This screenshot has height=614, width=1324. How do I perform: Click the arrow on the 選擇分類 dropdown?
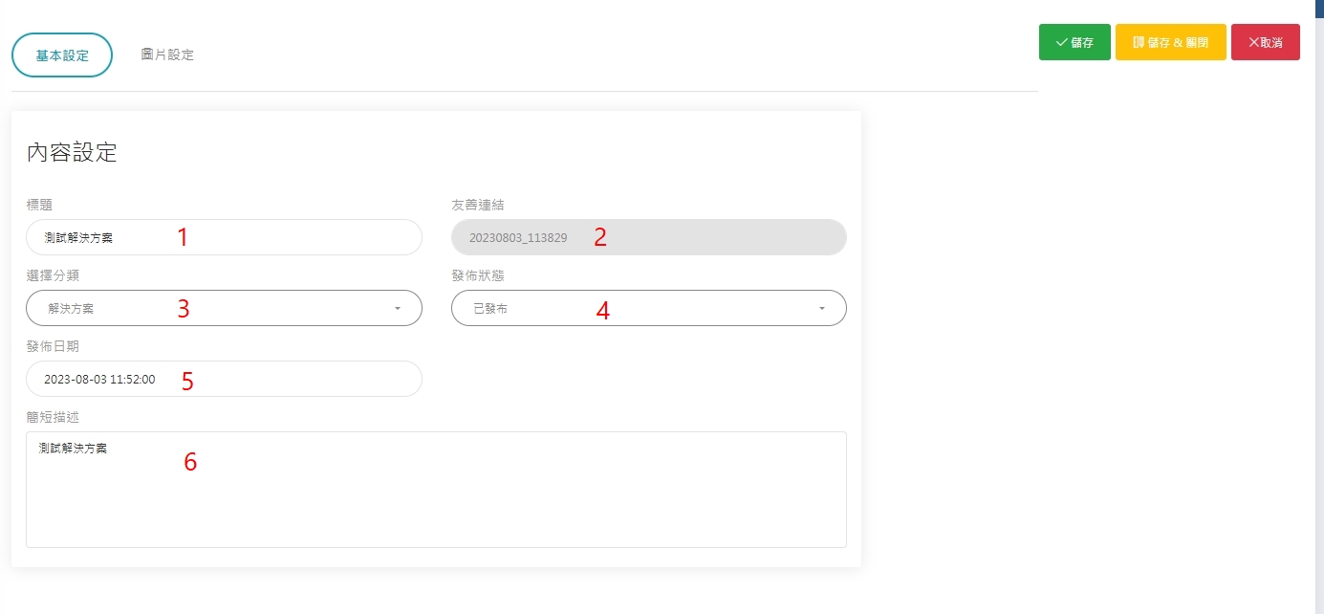pyautogui.click(x=397, y=308)
